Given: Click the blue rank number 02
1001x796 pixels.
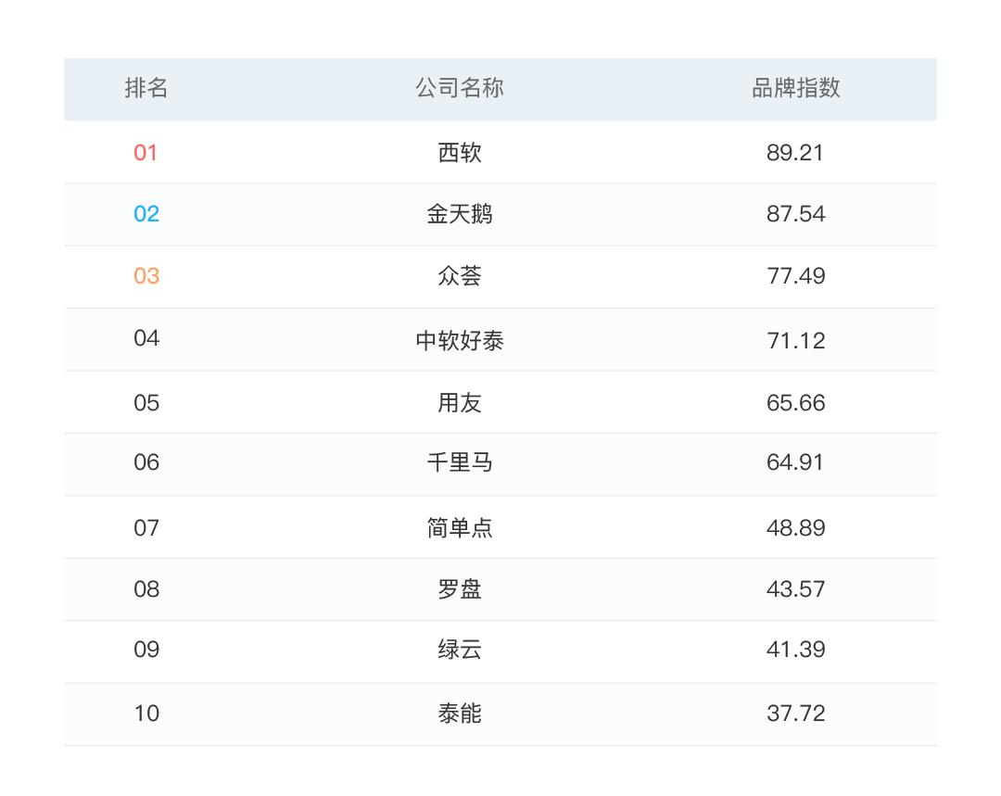Looking at the screenshot, I should 146,214.
